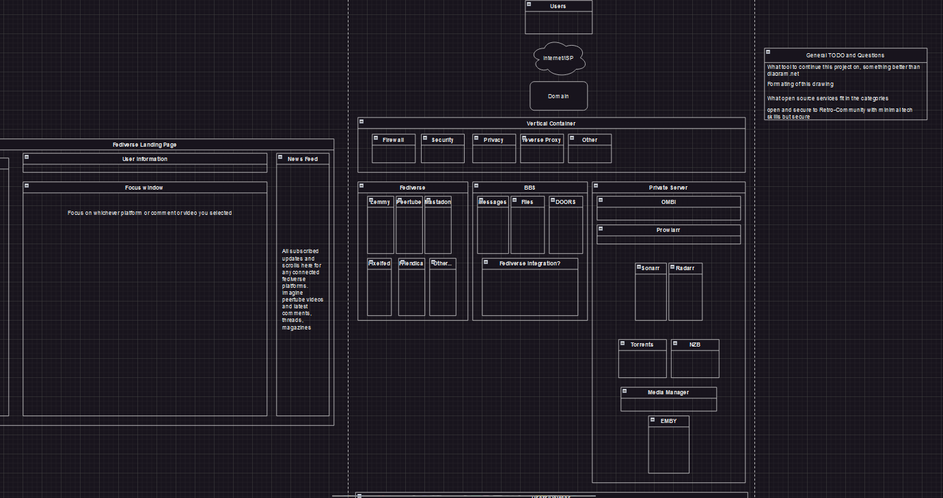
Task: Click the Vertical Container title text
Action: point(551,123)
